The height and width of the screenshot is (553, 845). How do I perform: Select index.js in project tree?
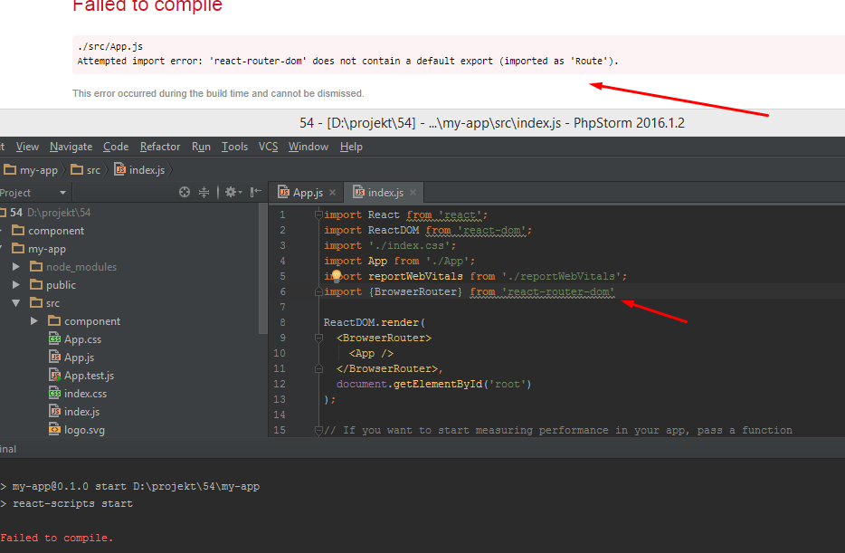74,412
